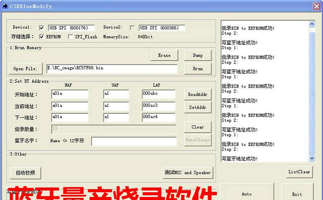Click the 自动校频 button
Image resolution: width=323 pixels, height=200 pixels.
25,173
